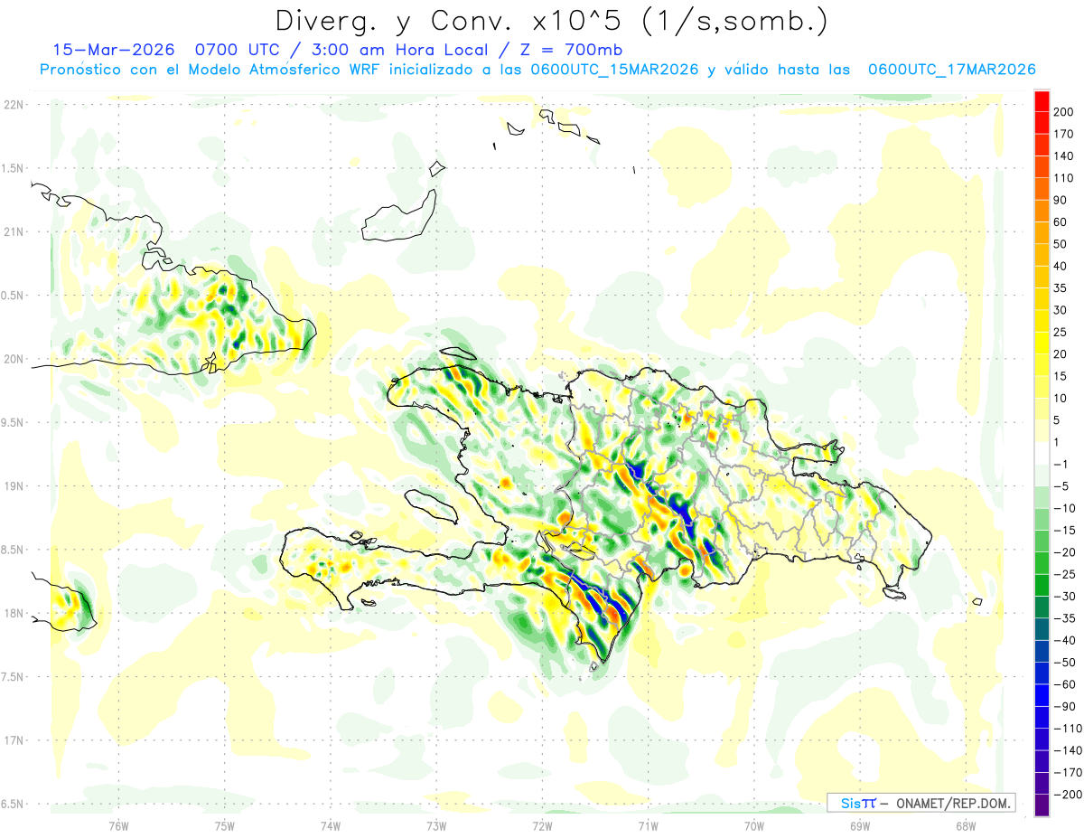Click the '7.5N' latitude label
The image size is (1084, 838).
coord(13,677)
